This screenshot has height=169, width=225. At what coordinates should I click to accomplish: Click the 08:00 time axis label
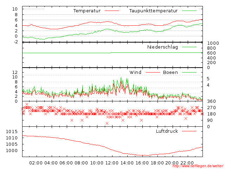click(81, 163)
